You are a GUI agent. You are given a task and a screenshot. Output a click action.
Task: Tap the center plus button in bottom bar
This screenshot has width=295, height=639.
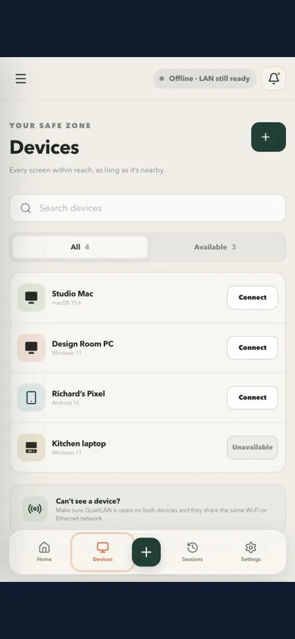pos(146,552)
